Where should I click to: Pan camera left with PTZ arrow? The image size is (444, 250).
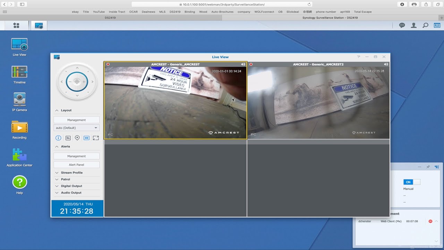point(62,82)
